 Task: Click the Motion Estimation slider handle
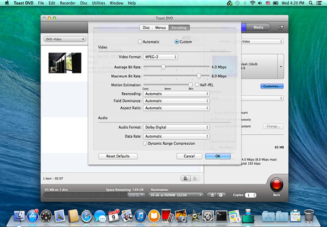[x=190, y=85]
